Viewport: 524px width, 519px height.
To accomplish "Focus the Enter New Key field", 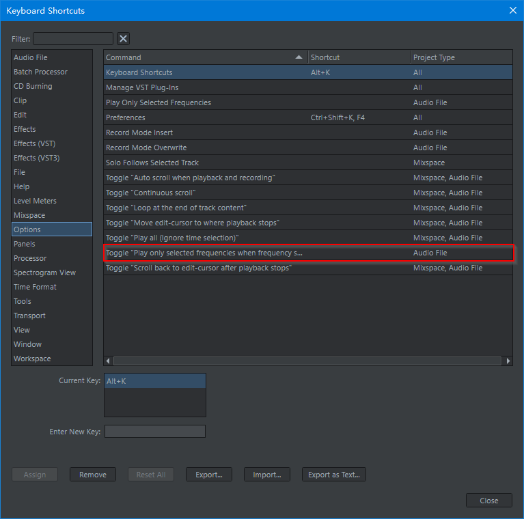I will click(x=154, y=432).
